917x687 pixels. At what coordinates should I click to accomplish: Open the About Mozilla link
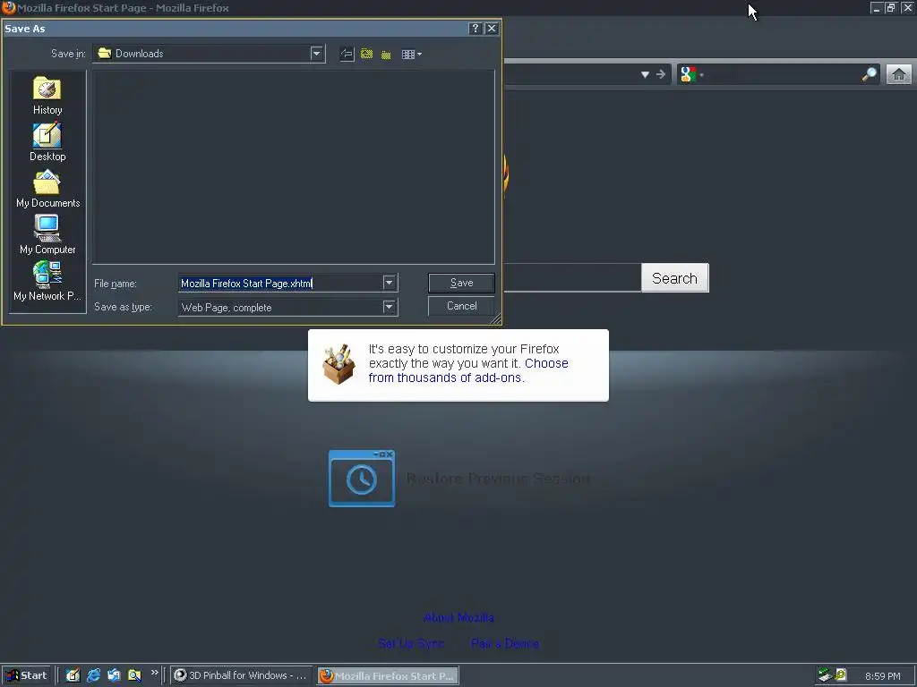458,617
